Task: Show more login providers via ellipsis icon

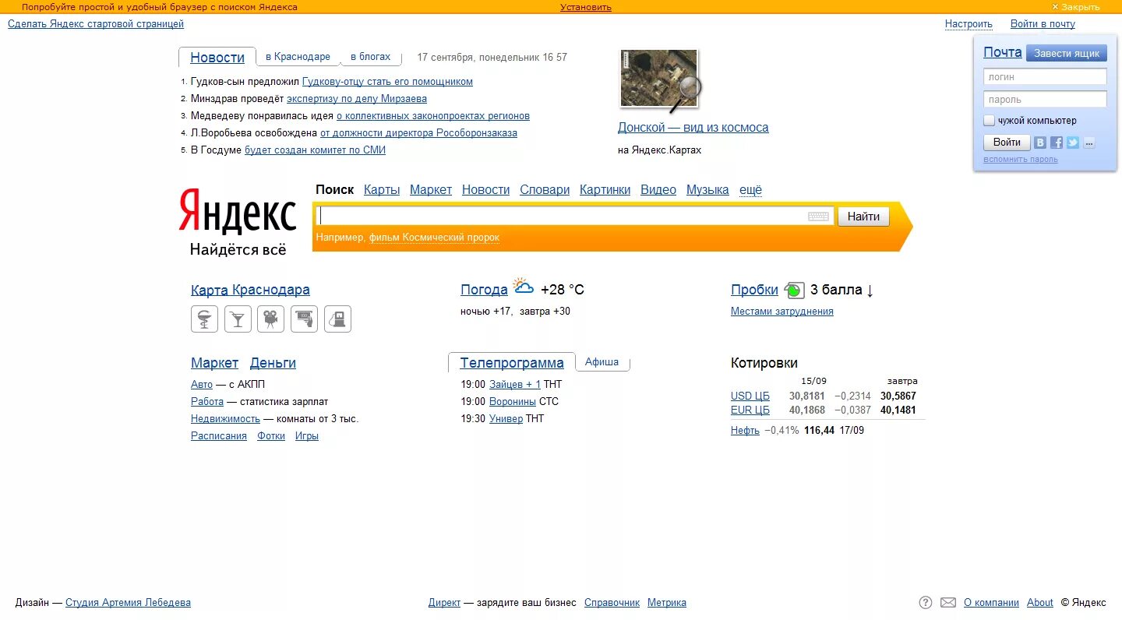Action: click(x=1089, y=143)
